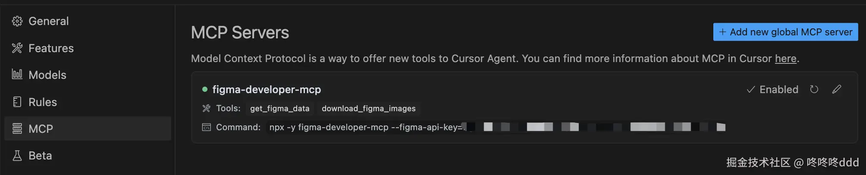
Task: Click the MCP server icon in sidebar
Action: coord(17,128)
